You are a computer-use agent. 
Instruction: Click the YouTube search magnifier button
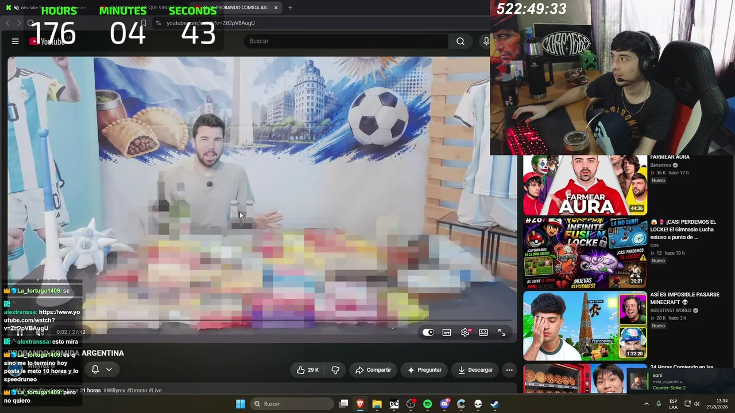click(x=461, y=41)
